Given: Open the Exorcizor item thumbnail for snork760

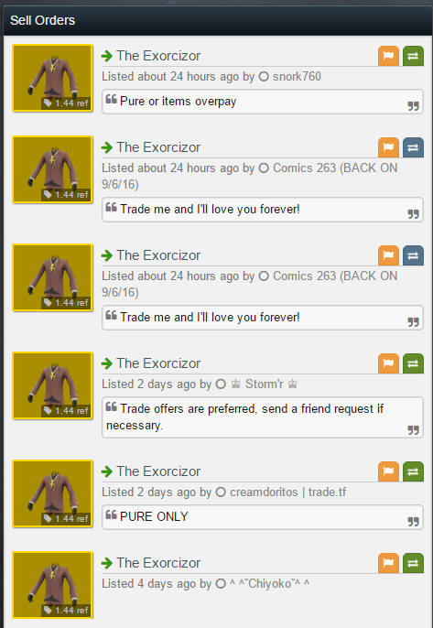Looking at the screenshot, I should [52, 78].
